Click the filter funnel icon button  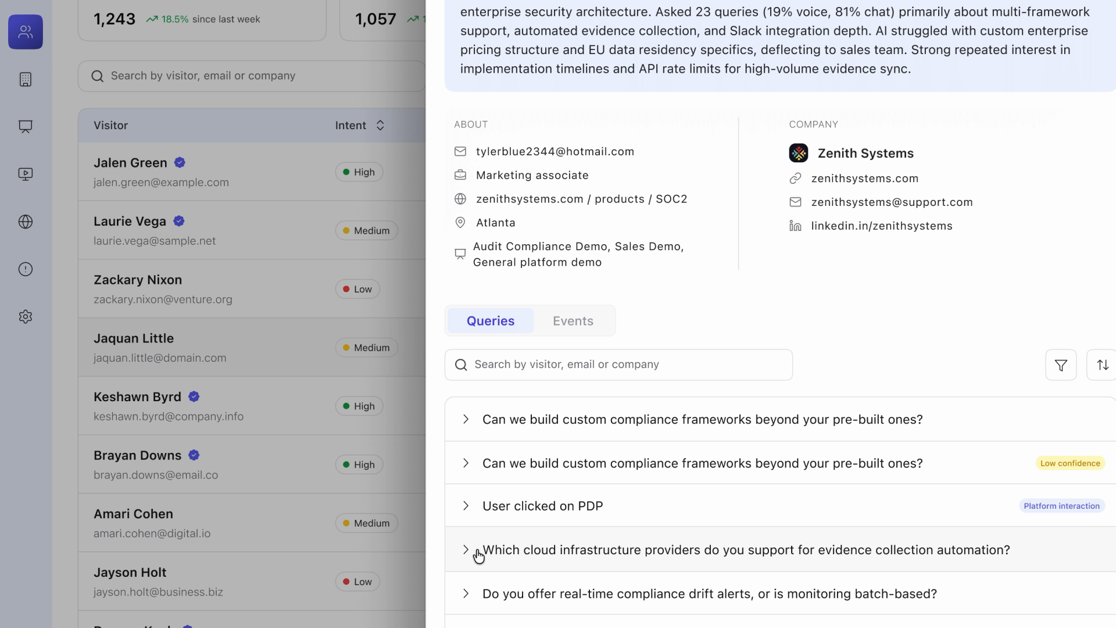pyautogui.click(x=1061, y=365)
